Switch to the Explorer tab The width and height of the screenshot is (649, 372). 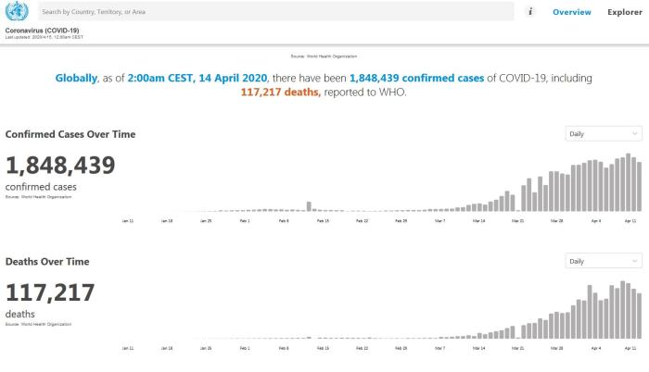click(625, 12)
